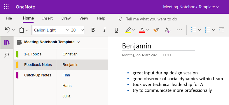Expand font color dropdown arrow
This screenshot has width=229, height=105.
[148, 30]
